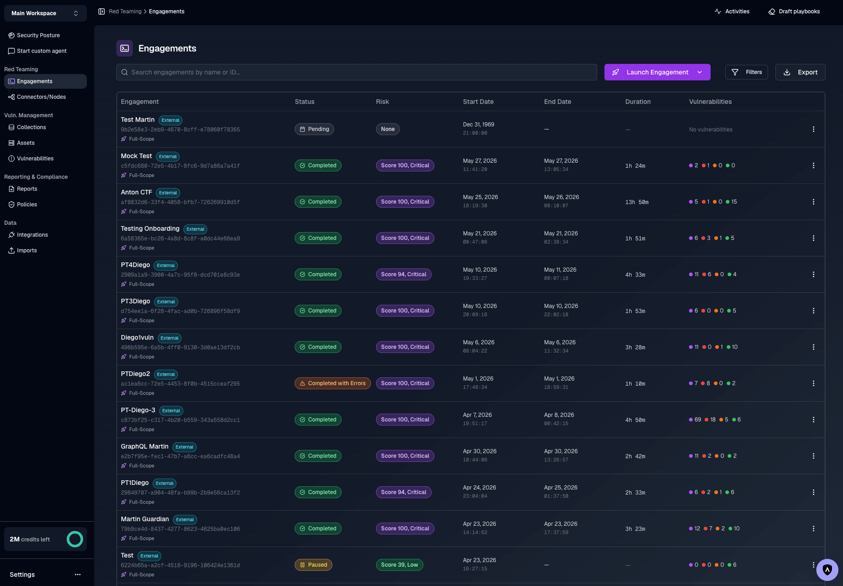Open row actions for Testing Onboarding

[814, 238]
